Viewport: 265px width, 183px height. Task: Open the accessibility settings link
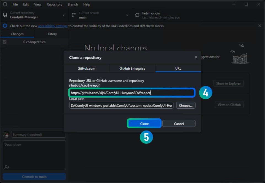53,26
